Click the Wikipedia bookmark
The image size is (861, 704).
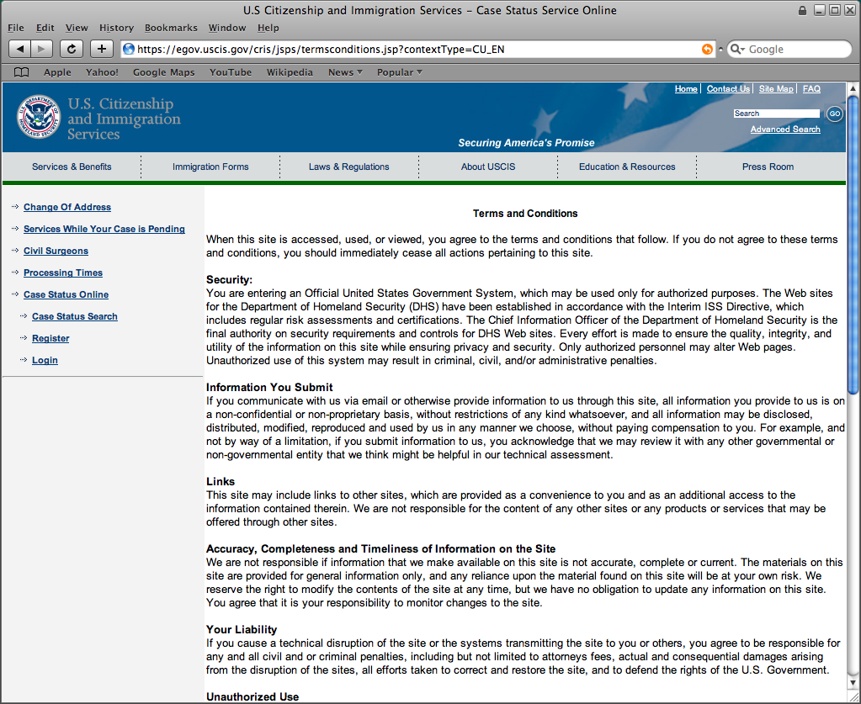[290, 72]
